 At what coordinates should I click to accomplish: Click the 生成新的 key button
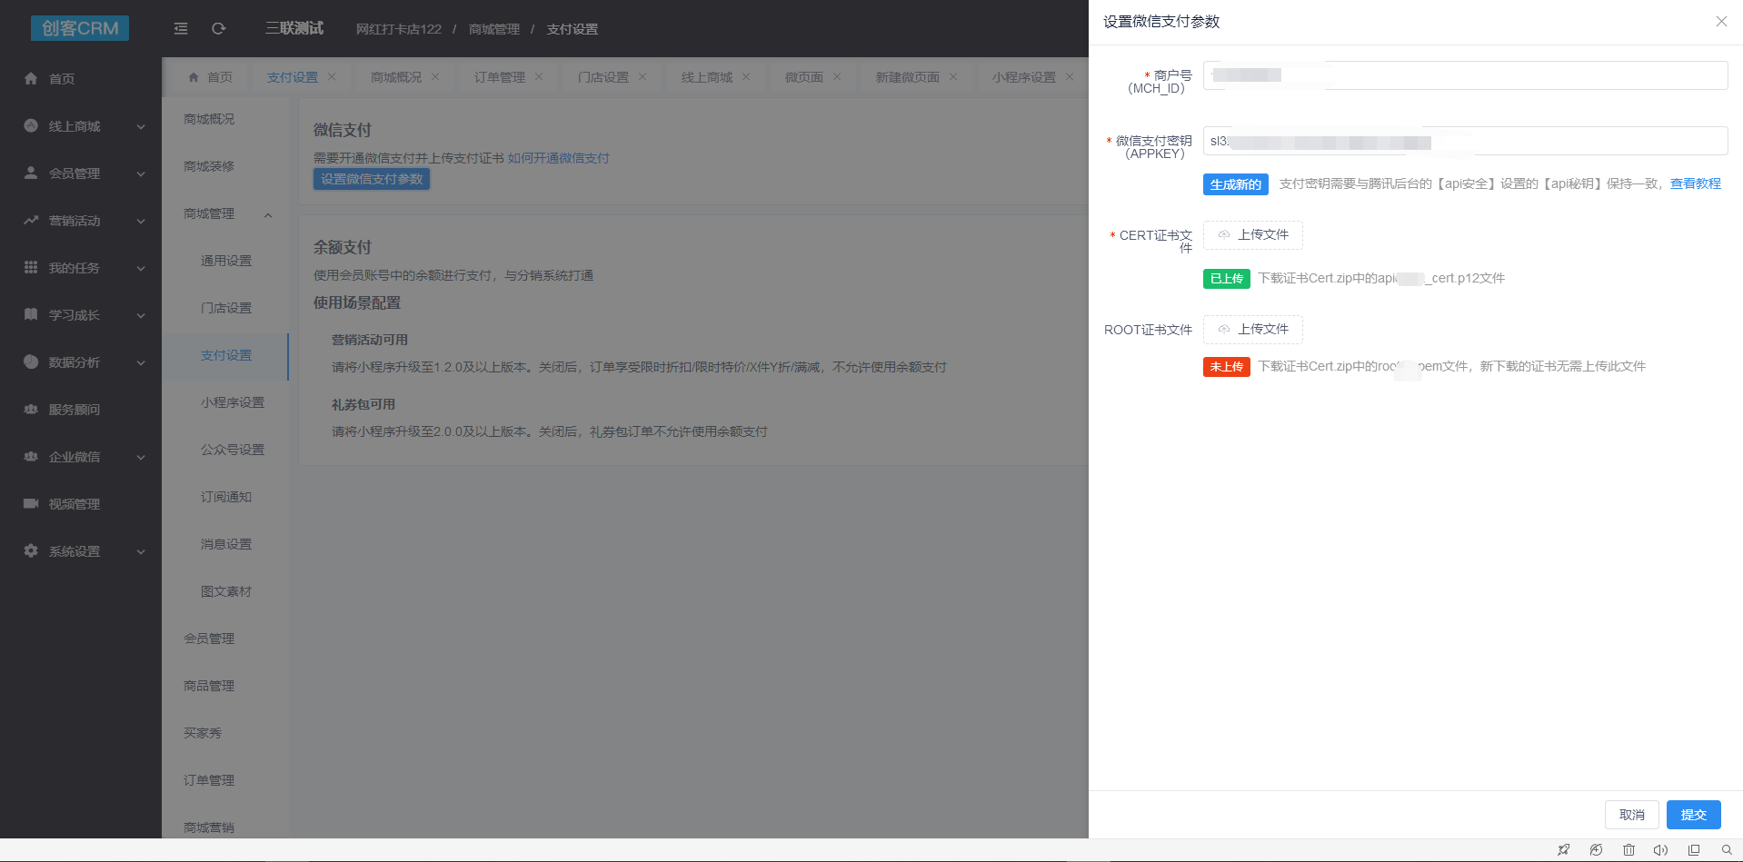point(1235,184)
